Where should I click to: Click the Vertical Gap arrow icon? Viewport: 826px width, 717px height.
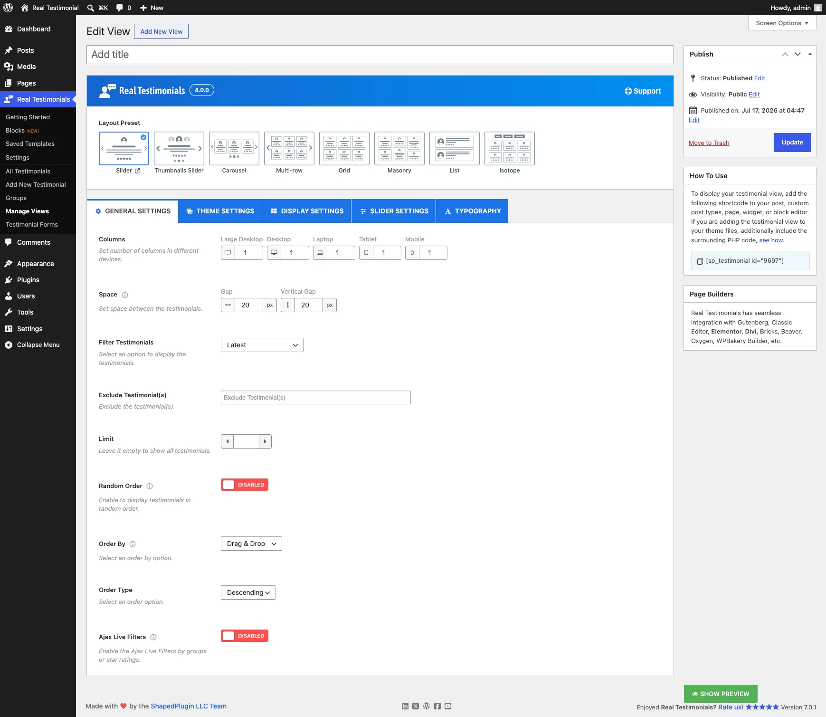(288, 305)
